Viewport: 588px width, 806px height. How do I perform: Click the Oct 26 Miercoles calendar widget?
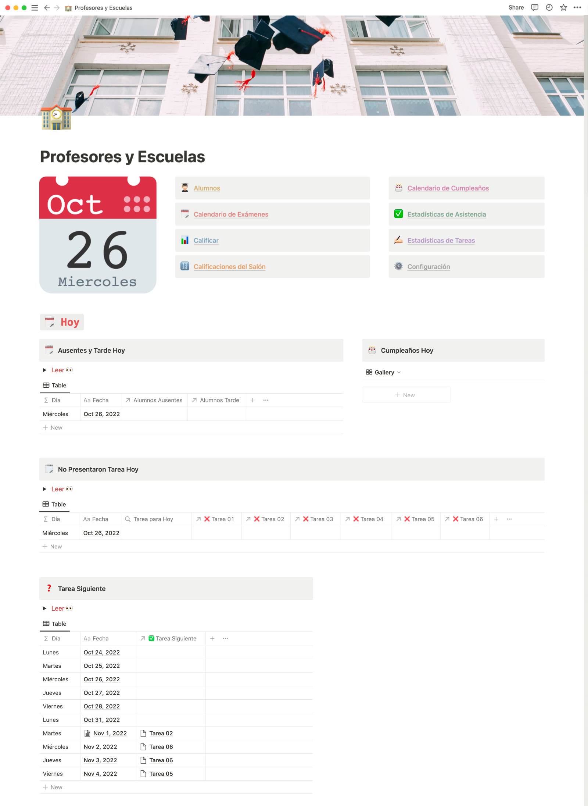[98, 235]
